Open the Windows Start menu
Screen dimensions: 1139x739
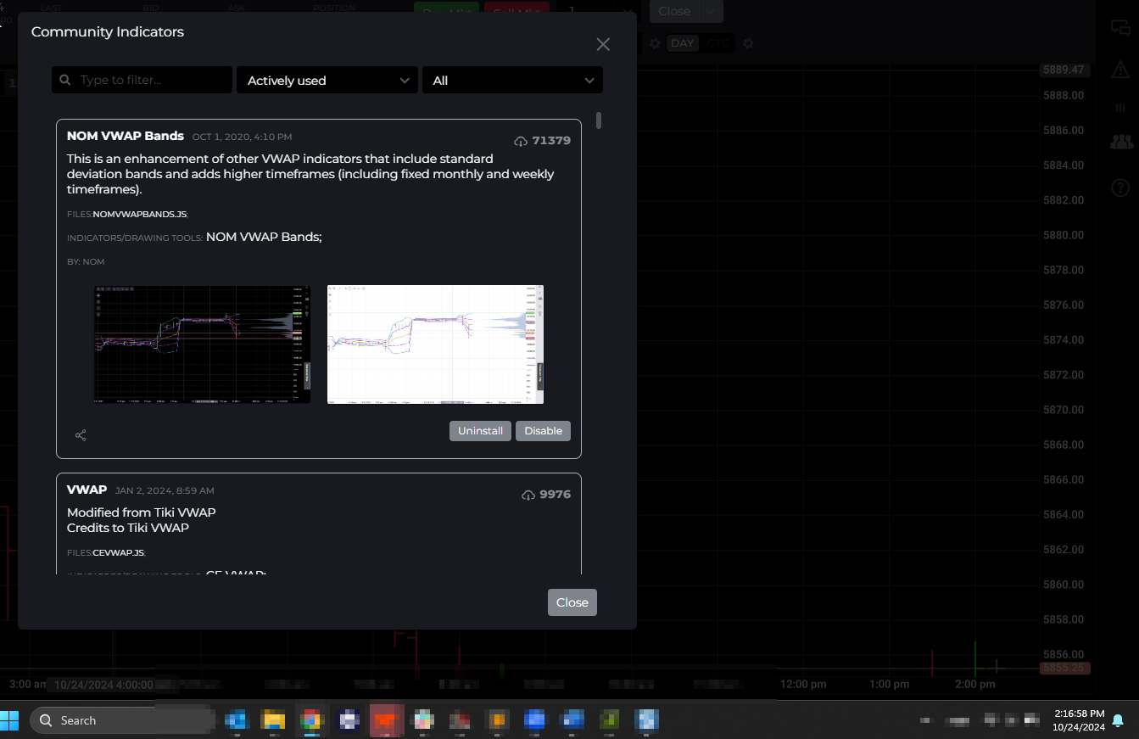click(10, 720)
